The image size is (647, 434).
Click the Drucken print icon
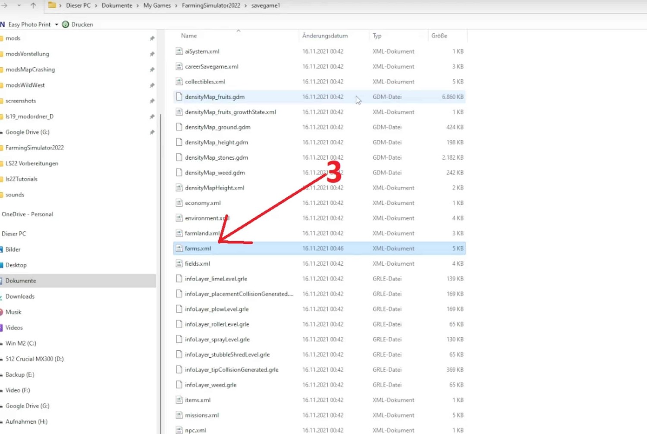click(66, 25)
